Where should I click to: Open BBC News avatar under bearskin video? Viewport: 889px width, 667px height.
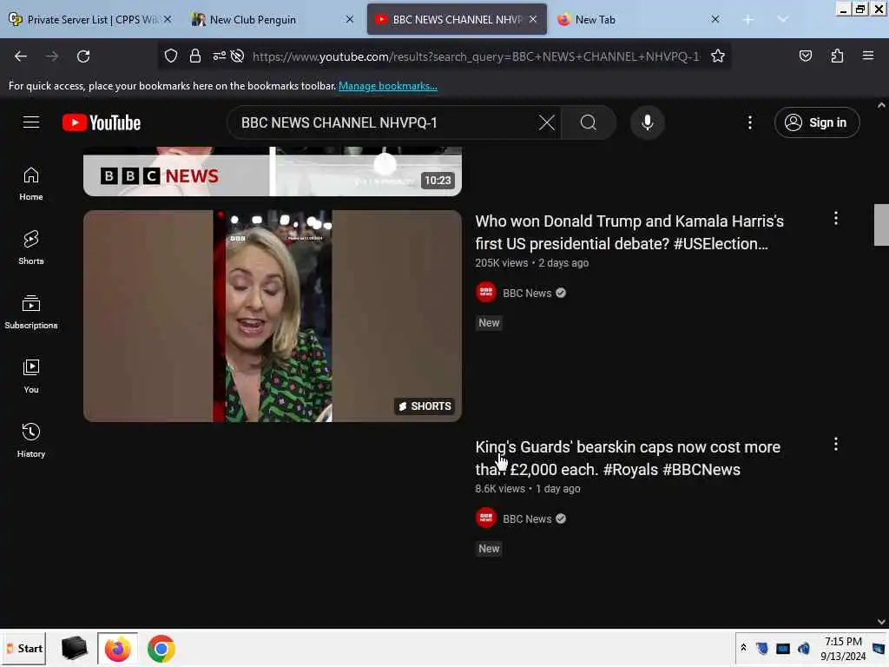click(x=486, y=518)
